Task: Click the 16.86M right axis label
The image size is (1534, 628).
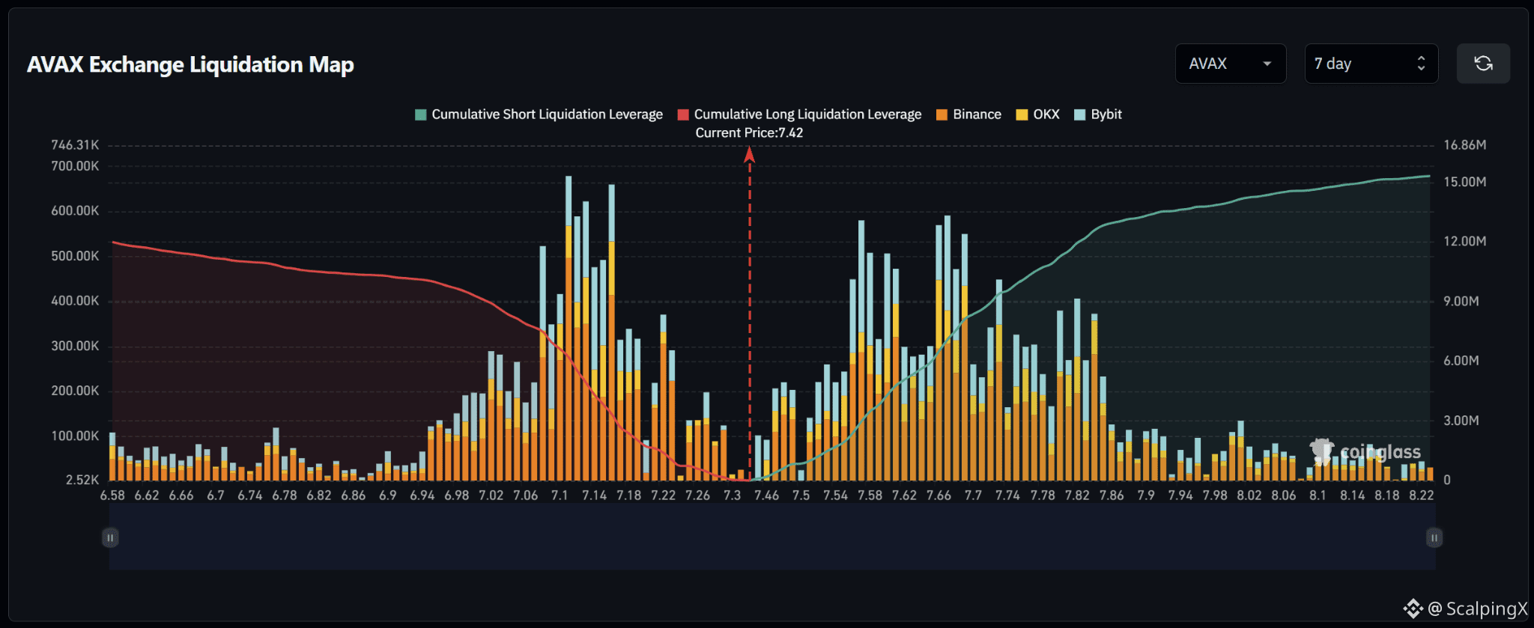Action: 1465,145
